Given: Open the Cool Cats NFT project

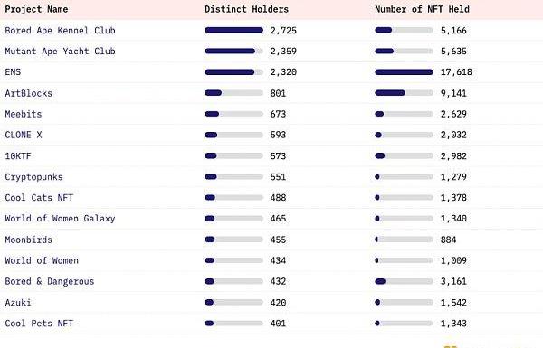Looking at the screenshot, I should point(39,198).
